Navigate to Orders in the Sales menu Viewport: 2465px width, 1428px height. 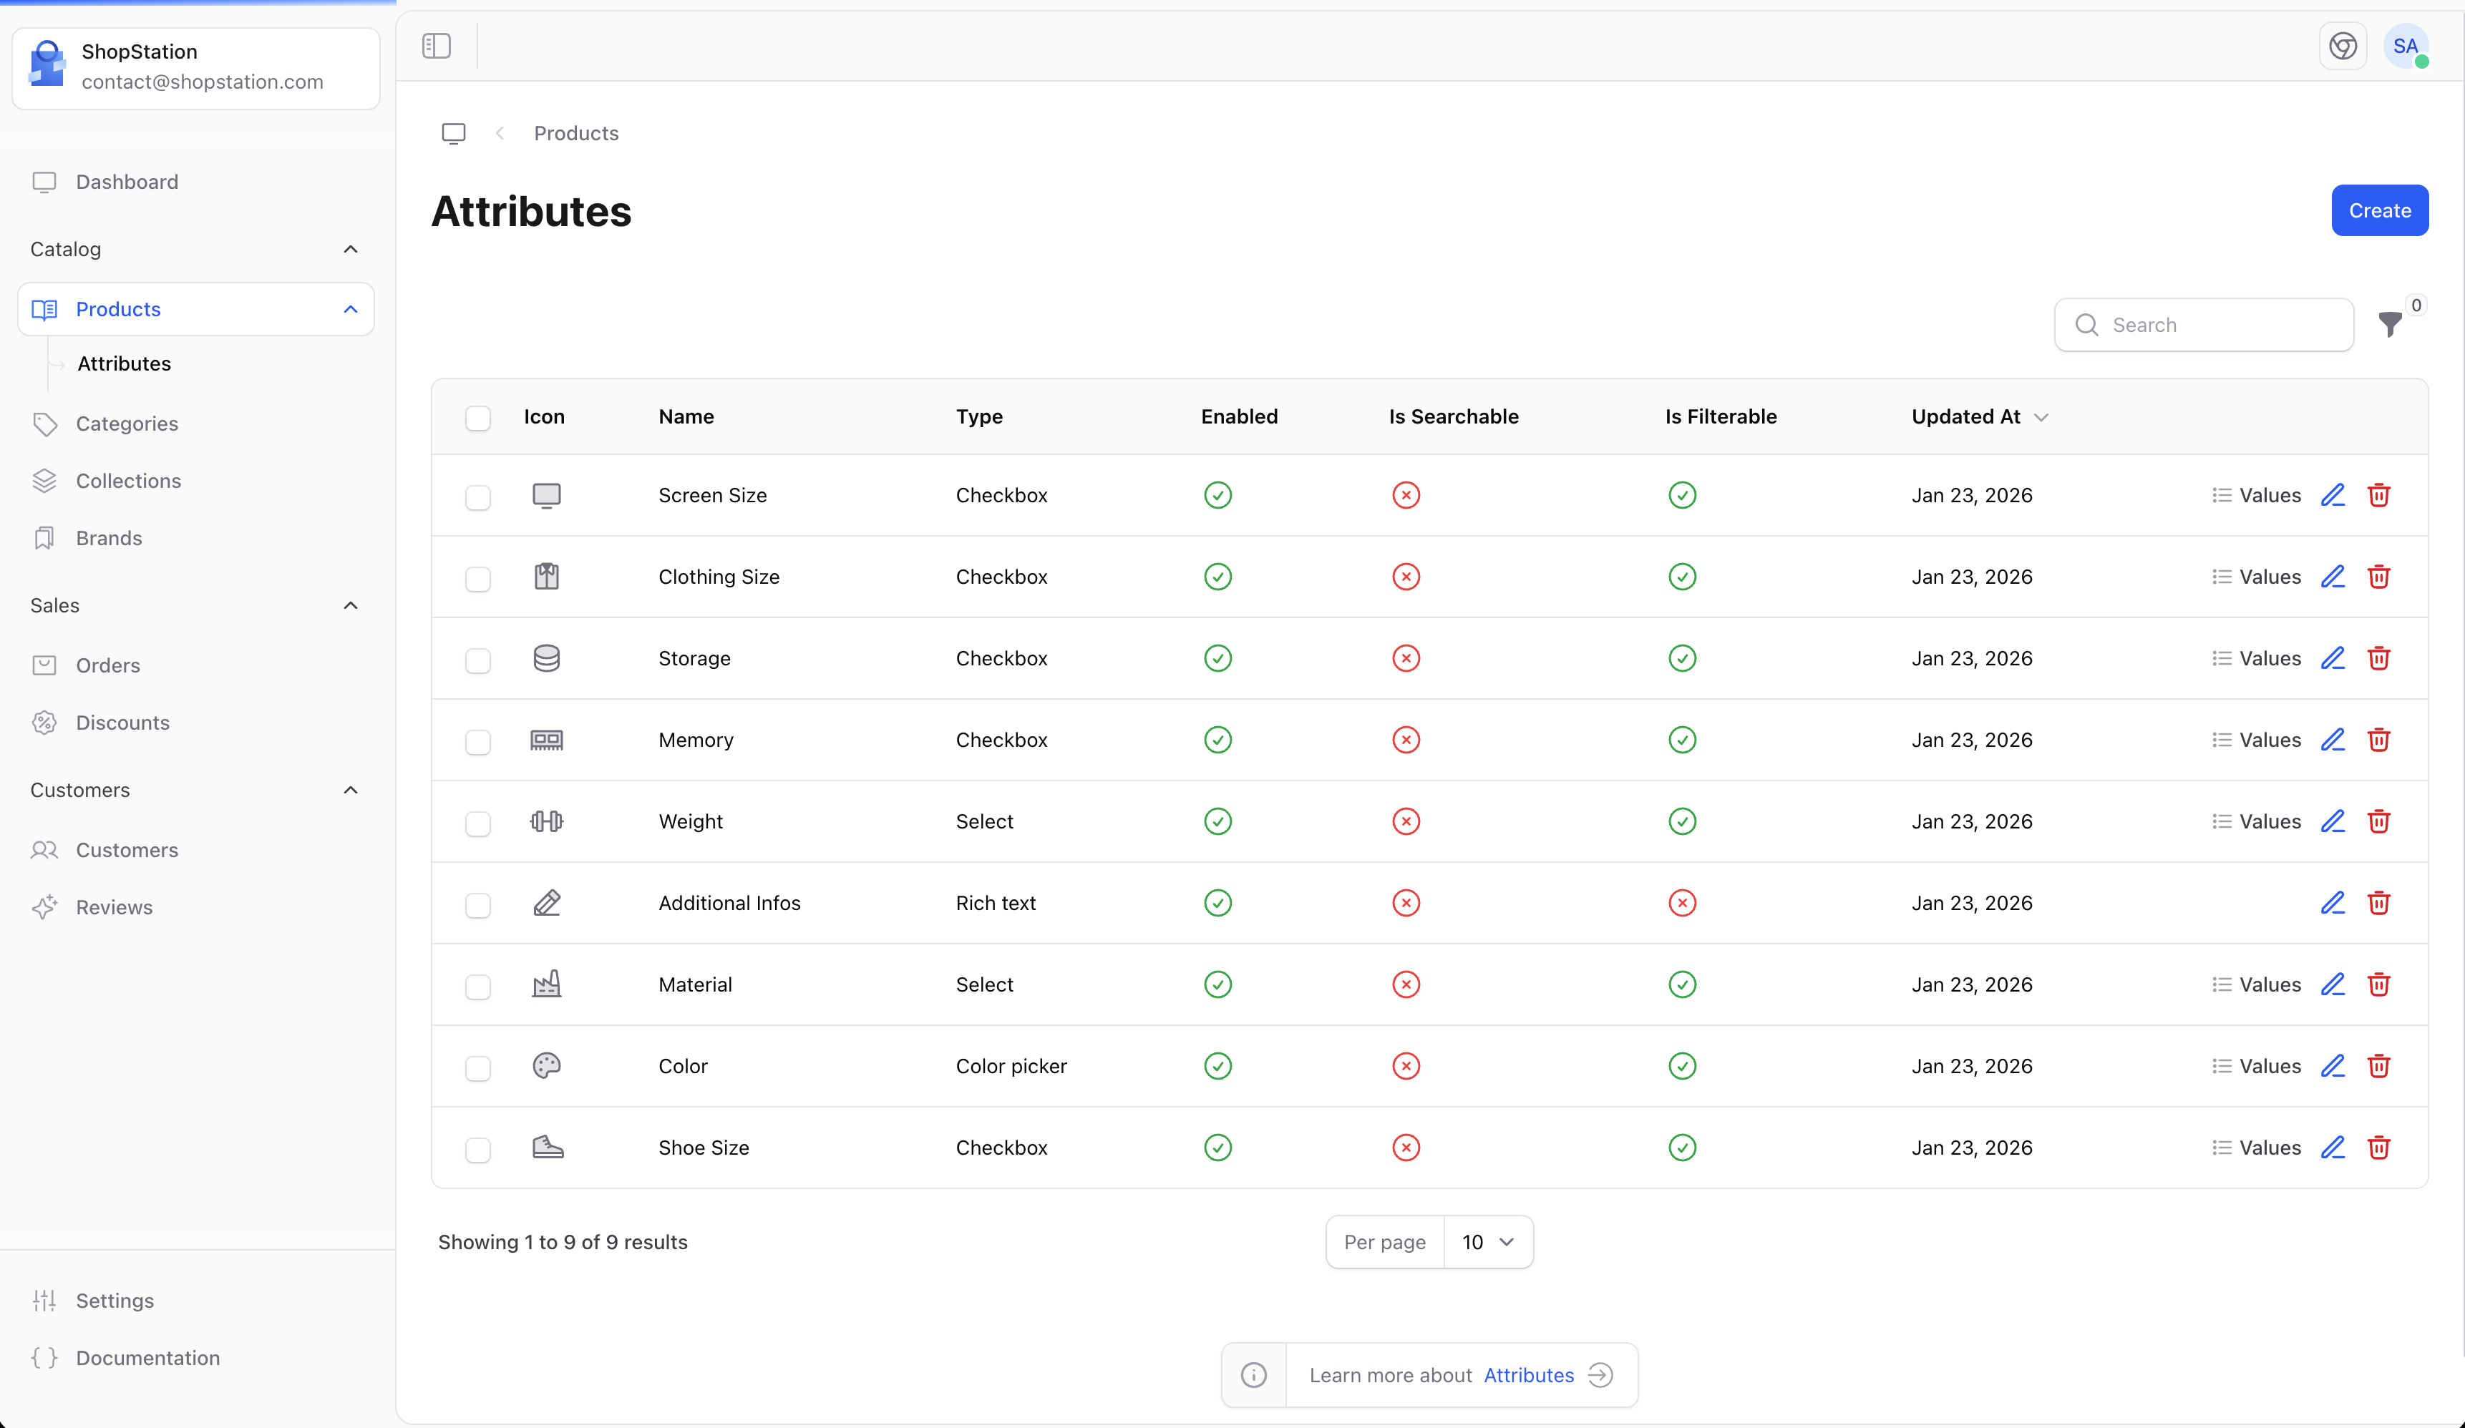[107, 665]
